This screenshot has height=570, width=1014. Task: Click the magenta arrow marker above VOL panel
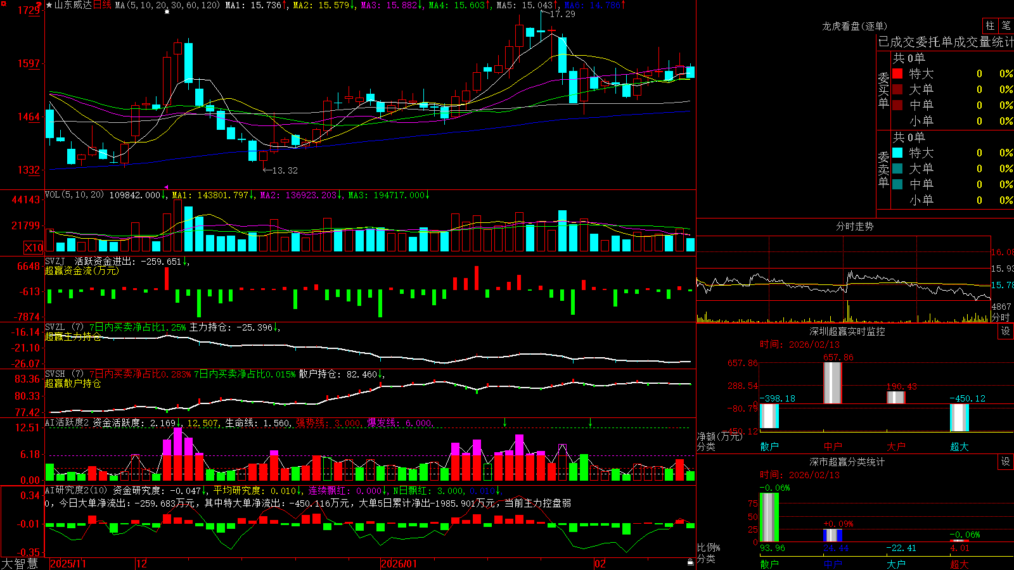pos(167,187)
